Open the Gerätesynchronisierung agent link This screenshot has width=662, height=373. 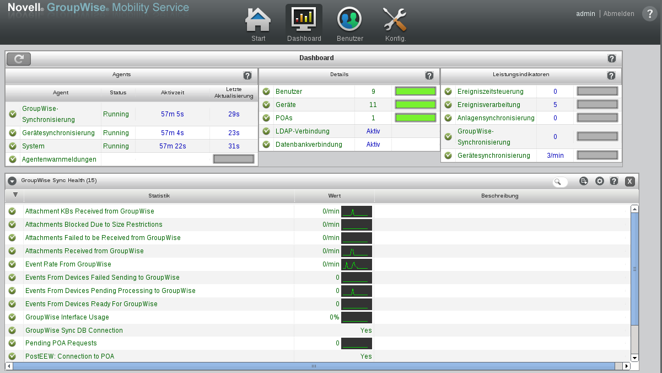[x=58, y=133]
